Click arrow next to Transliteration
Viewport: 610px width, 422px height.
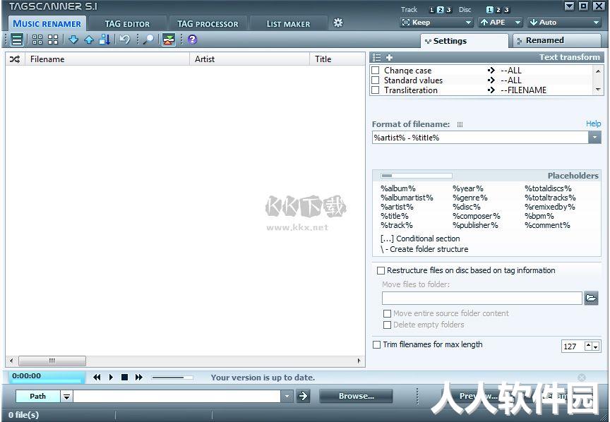coord(491,90)
